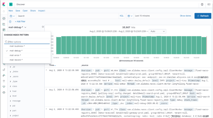Image resolution: width=213 pixels, height=118 pixels.
Task: Click Share in Discover menu
Action: [33, 10]
